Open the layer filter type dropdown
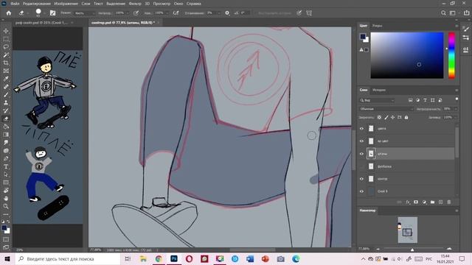Screen dimensions: 472x265 click(x=377, y=100)
